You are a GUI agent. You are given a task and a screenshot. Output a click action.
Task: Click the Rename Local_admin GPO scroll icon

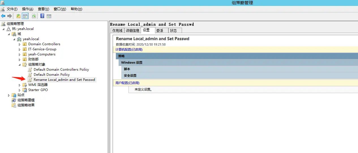pyautogui.click(x=30, y=80)
